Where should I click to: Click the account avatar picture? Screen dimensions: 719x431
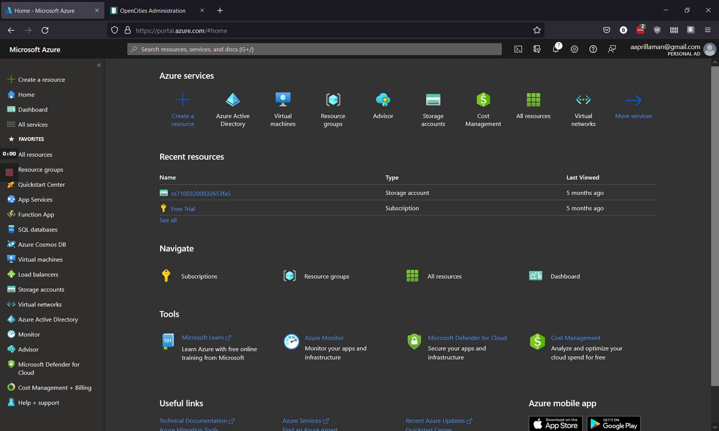coord(710,49)
